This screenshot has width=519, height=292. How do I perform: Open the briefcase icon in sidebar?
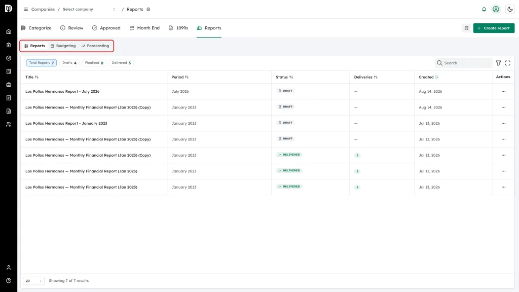(x=9, y=85)
